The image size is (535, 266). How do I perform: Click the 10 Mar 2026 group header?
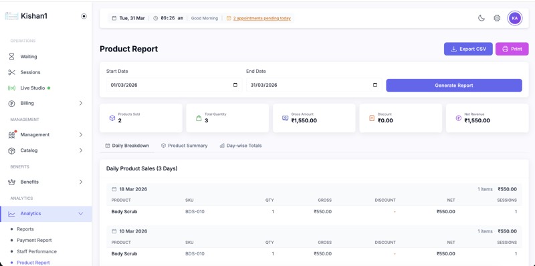coord(314,231)
